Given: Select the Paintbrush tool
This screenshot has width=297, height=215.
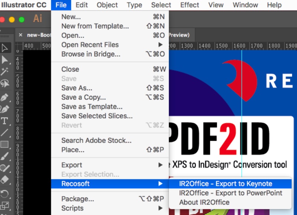Looking at the screenshot, I should pyautogui.click(x=5, y=156).
